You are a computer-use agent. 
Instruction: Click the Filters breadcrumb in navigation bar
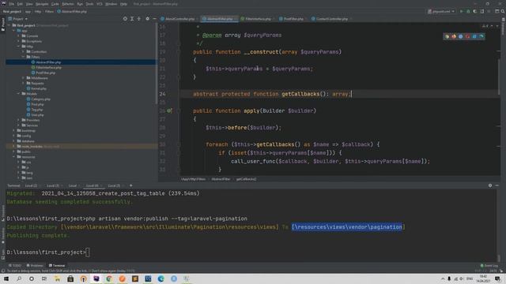(49, 11)
